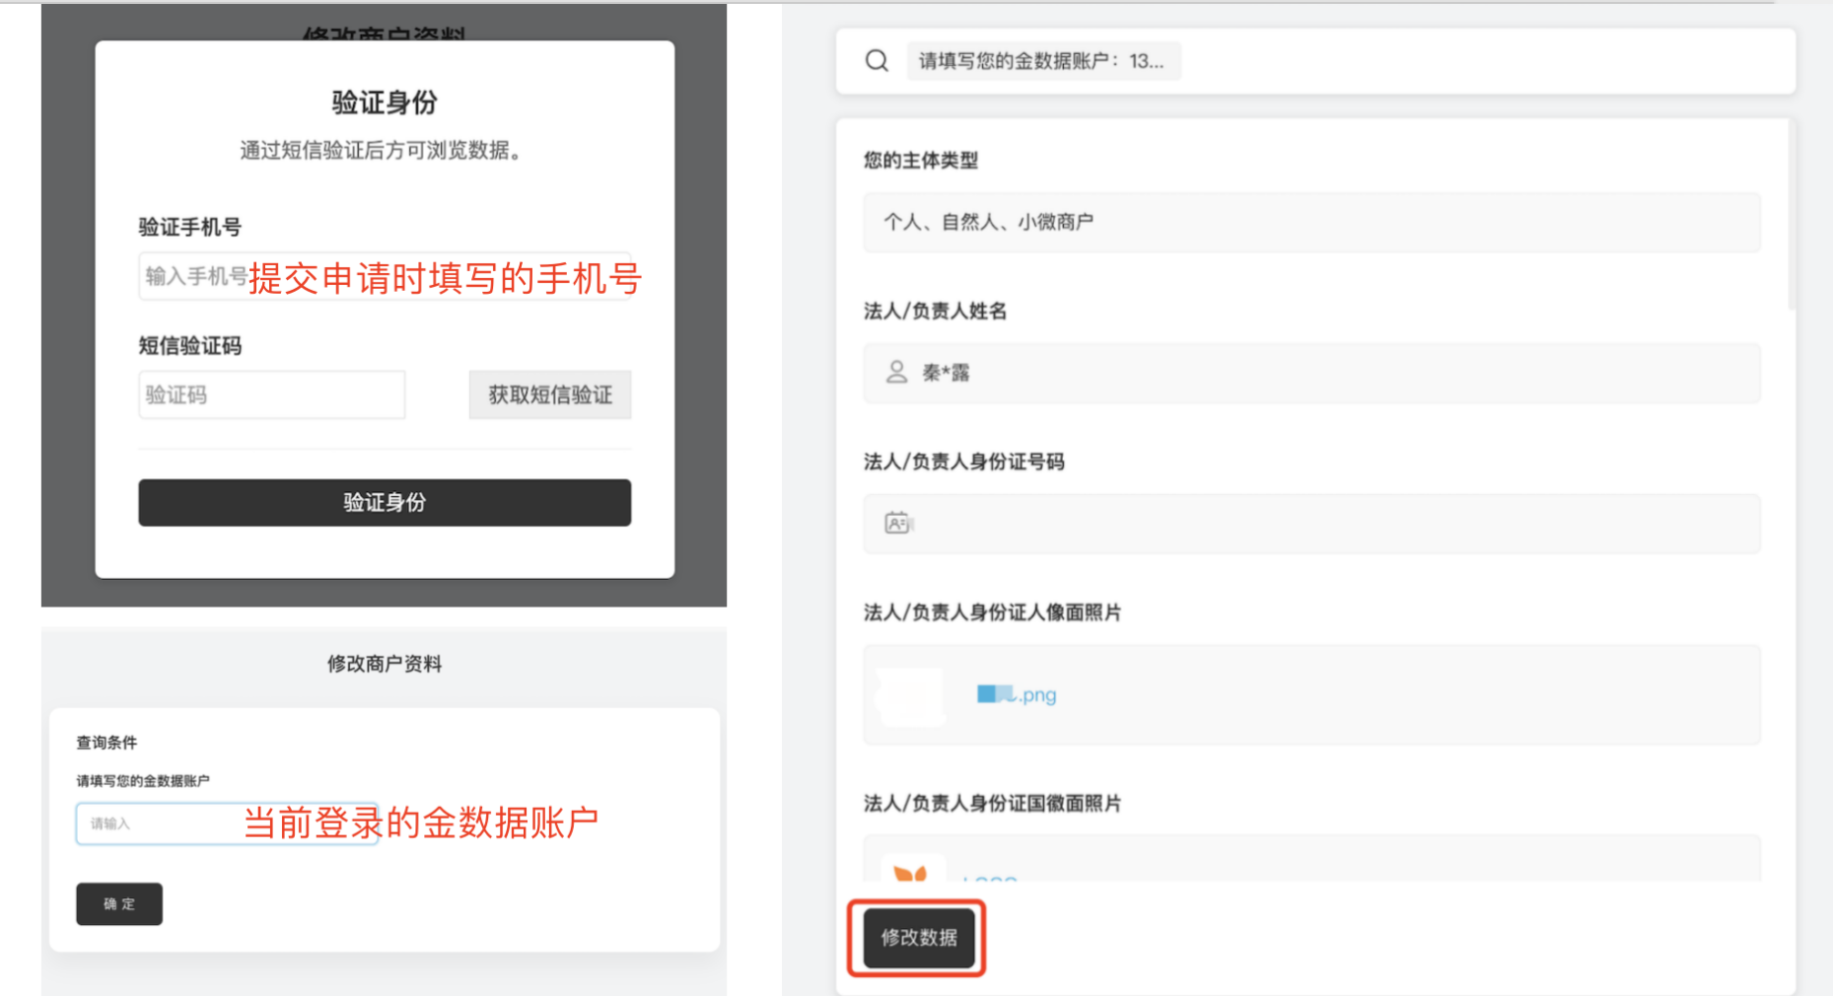Click 获取短信验证 to request code
1833x996 pixels.
pyautogui.click(x=550, y=395)
